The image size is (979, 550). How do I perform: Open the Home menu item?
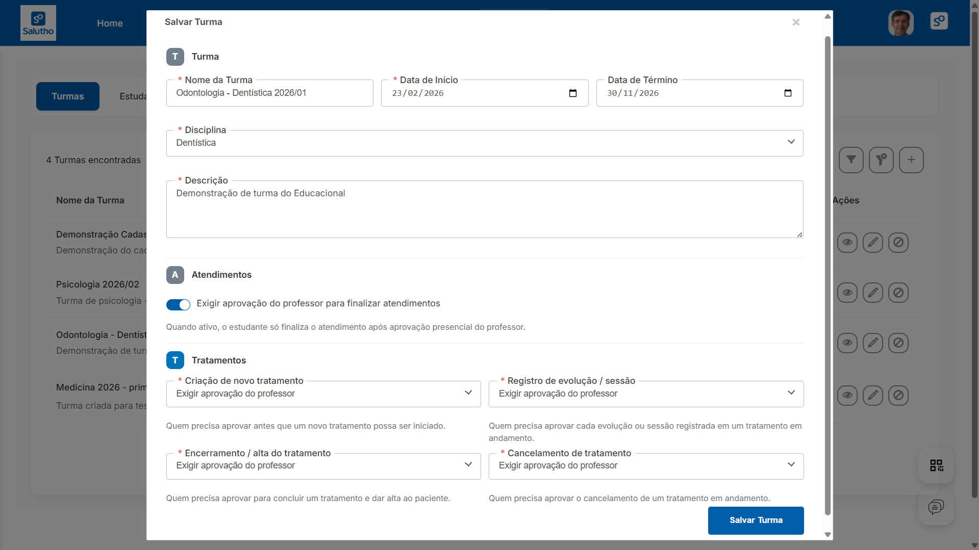coord(110,23)
